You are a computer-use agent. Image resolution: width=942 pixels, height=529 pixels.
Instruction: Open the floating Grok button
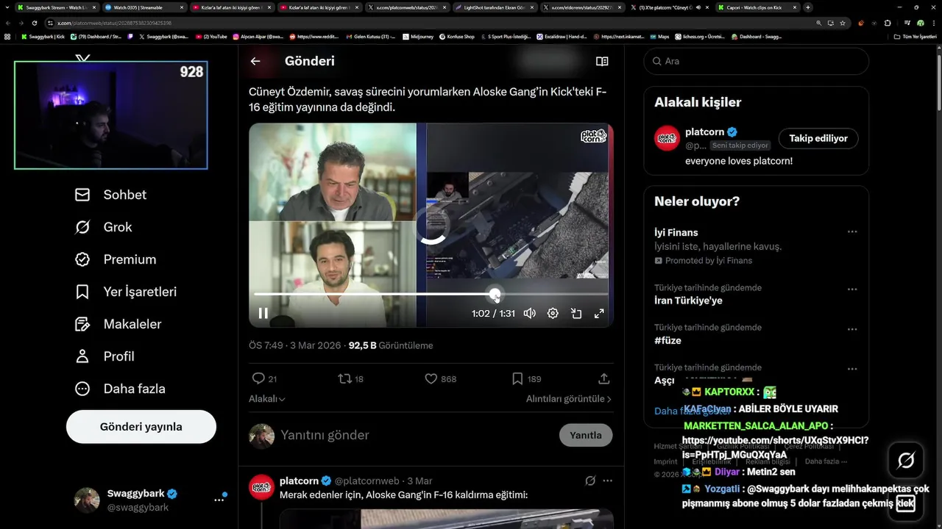pyautogui.click(x=906, y=461)
